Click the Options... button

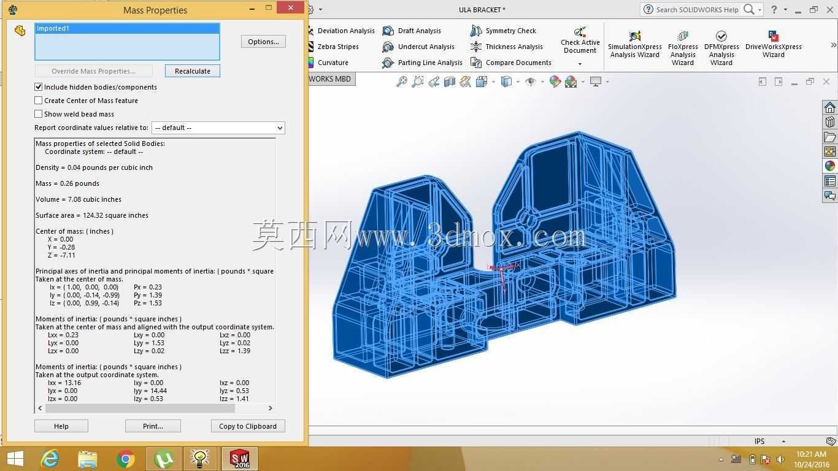coord(263,42)
